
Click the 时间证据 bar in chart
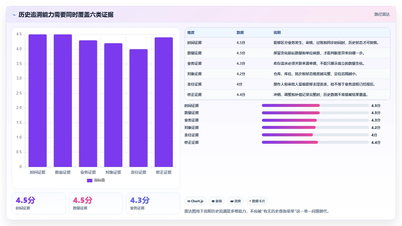[x=38, y=101]
